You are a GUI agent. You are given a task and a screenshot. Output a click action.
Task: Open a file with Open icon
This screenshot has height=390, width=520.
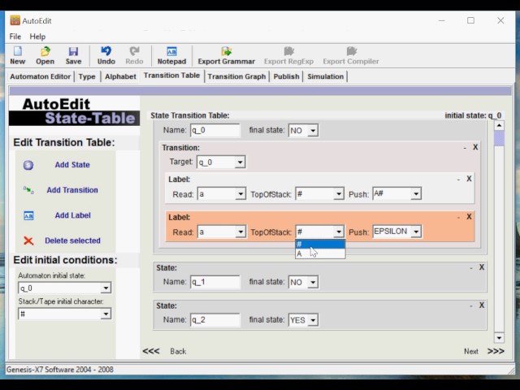click(45, 51)
